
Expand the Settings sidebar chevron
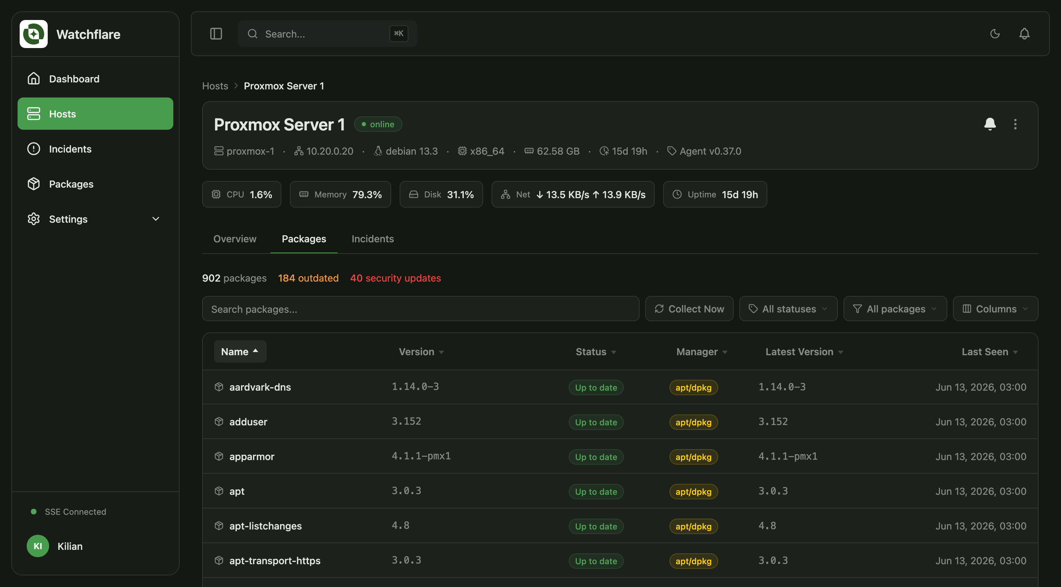tap(156, 219)
